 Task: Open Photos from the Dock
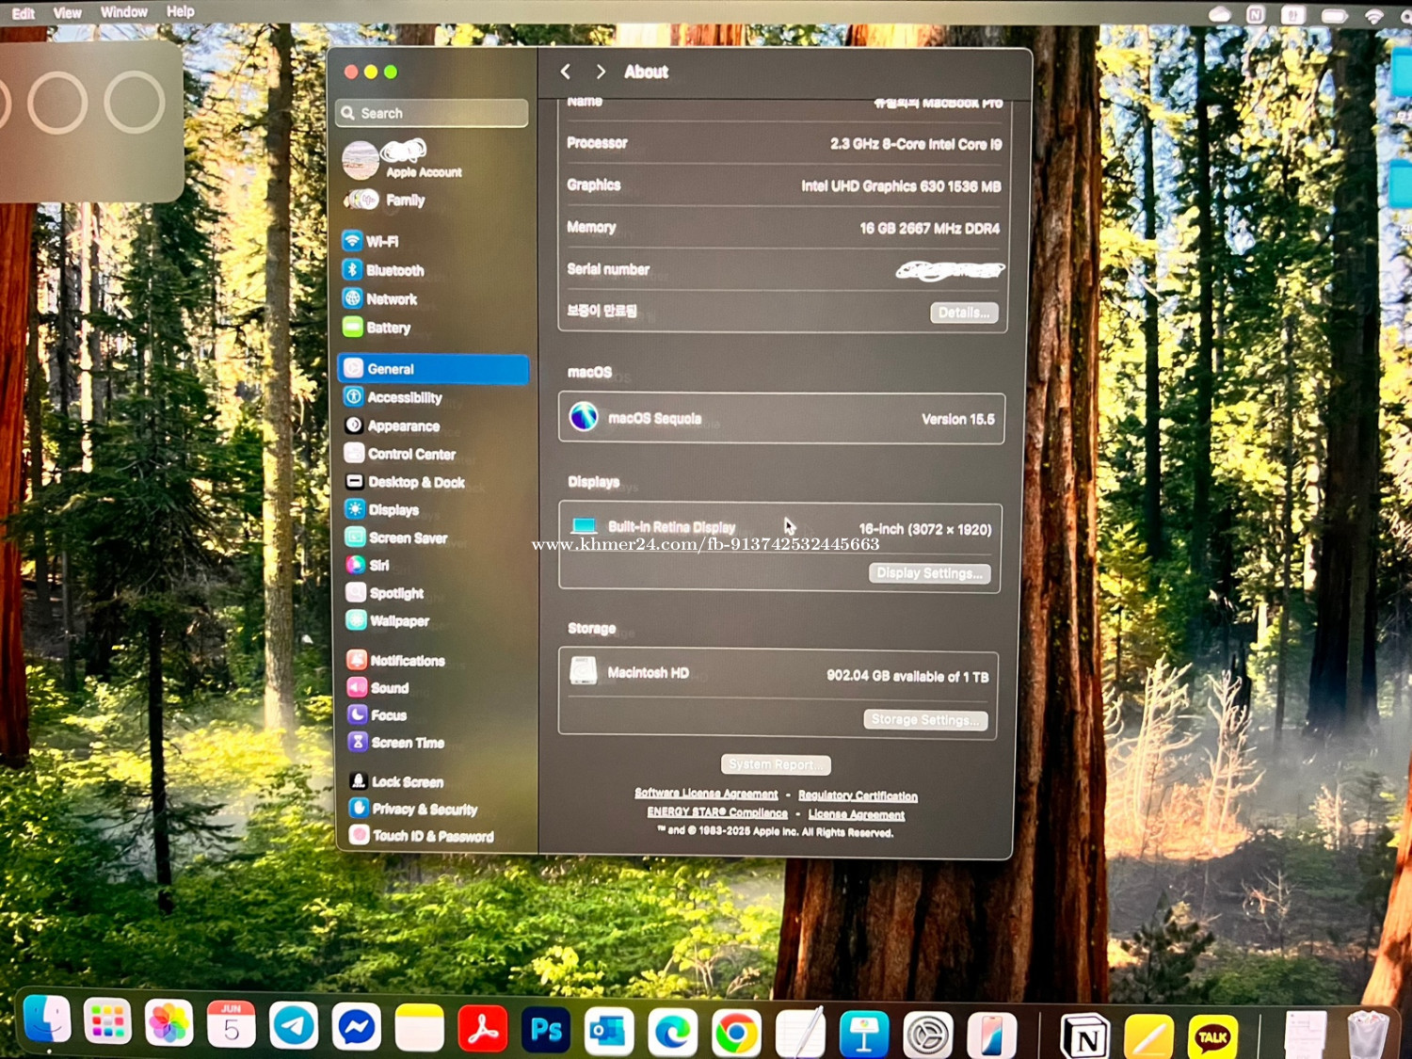click(169, 1023)
